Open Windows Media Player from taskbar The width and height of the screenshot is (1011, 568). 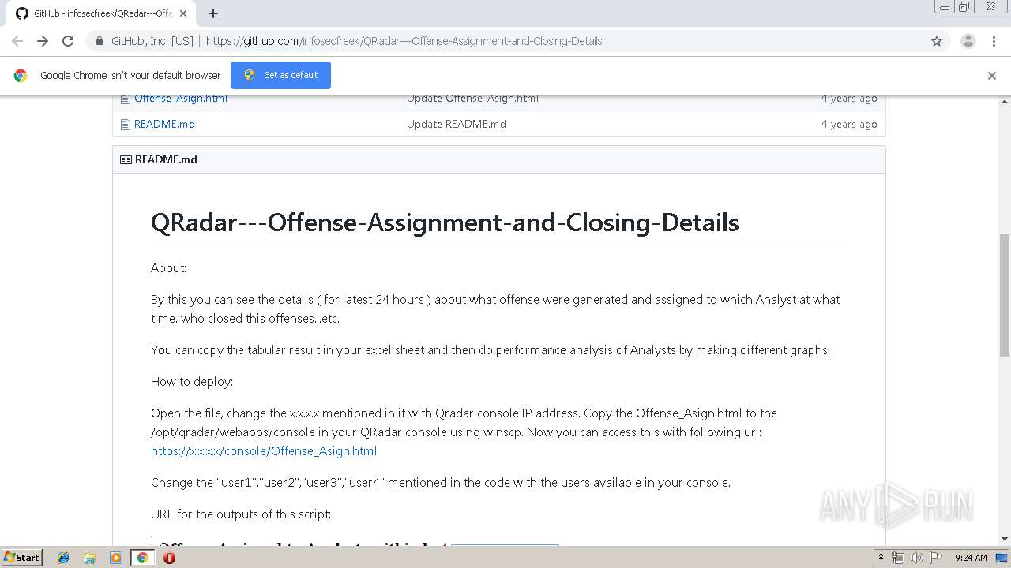116,558
